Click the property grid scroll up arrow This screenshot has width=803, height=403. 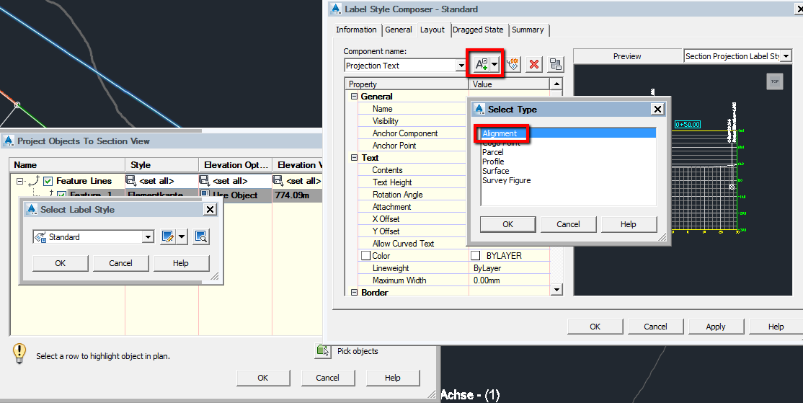[556, 84]
